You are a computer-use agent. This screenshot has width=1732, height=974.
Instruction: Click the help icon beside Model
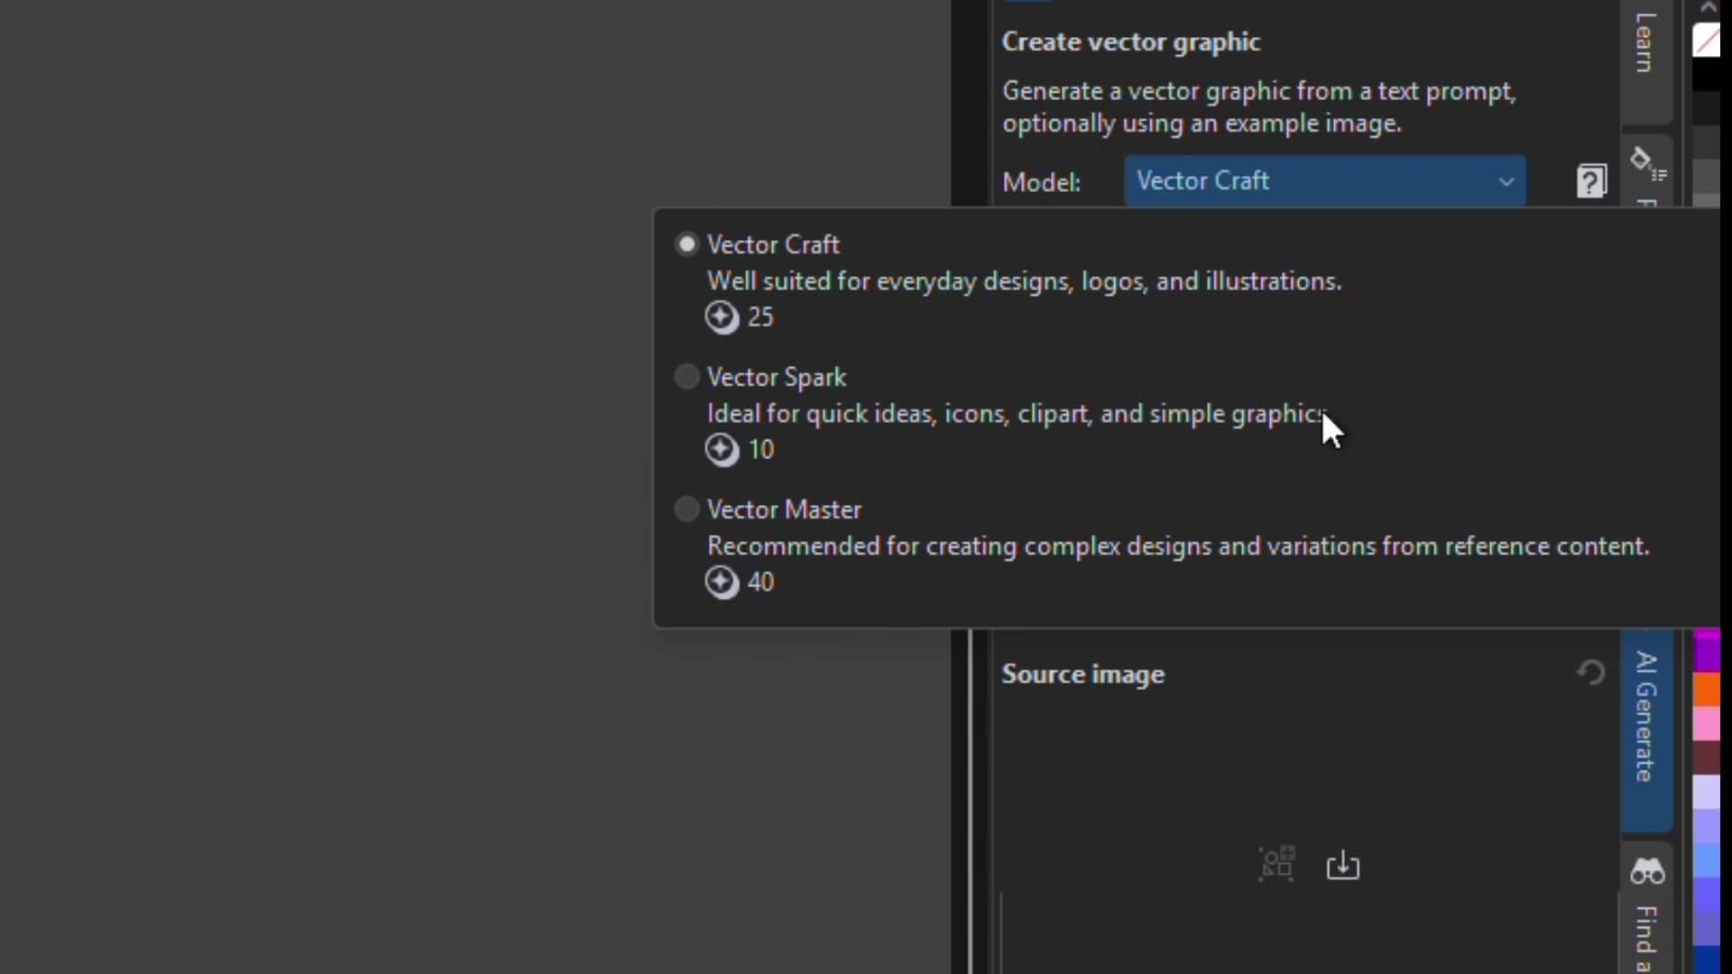[1591, 181]
